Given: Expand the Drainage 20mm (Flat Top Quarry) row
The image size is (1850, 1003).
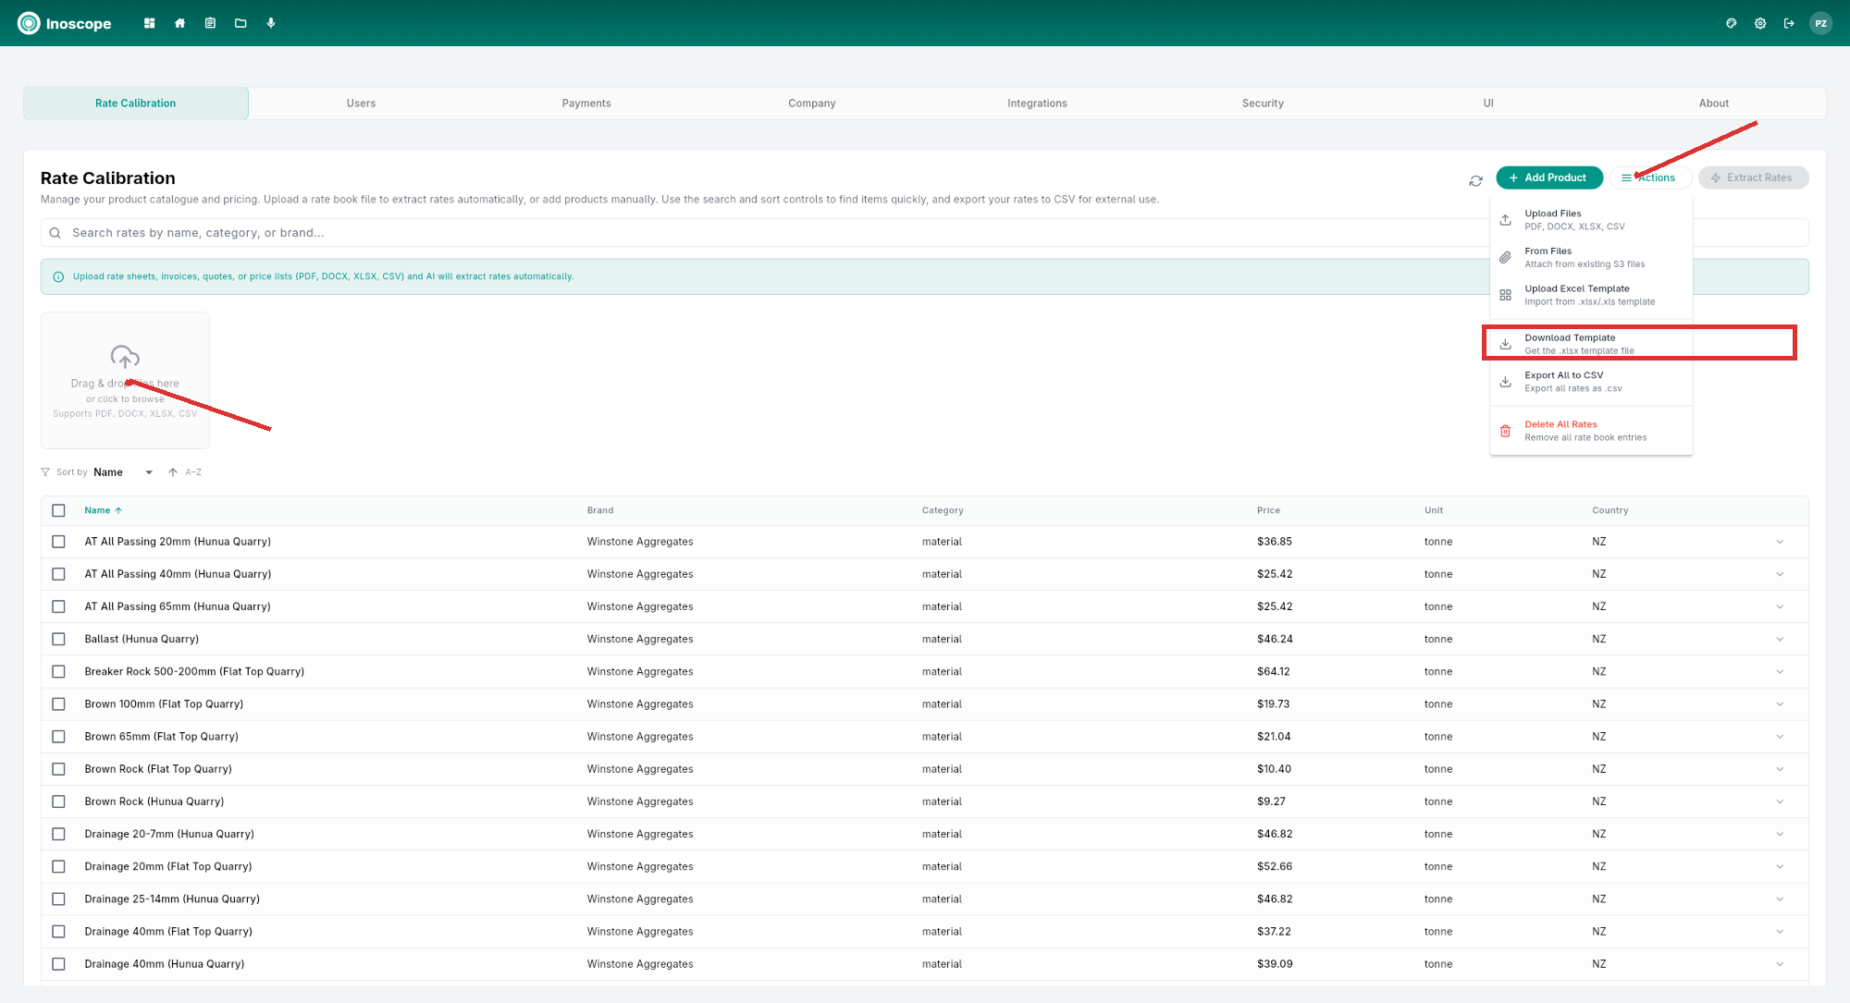Looking at the screenshot, I should 1780,866.
